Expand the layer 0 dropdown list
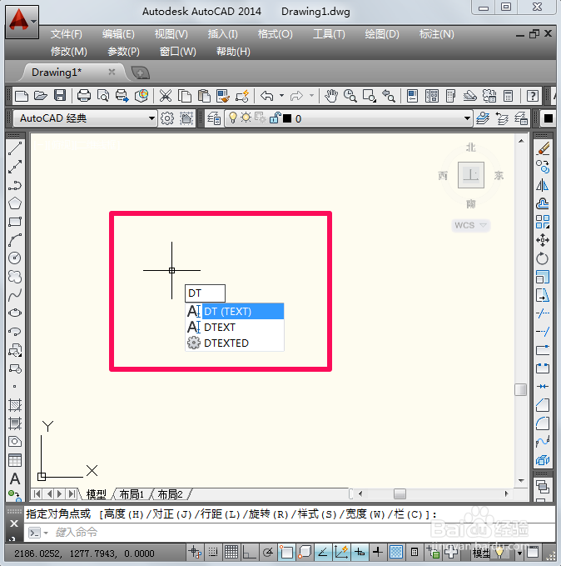The height and width of the screenshot is (566, 561). [x=467, y=118]
